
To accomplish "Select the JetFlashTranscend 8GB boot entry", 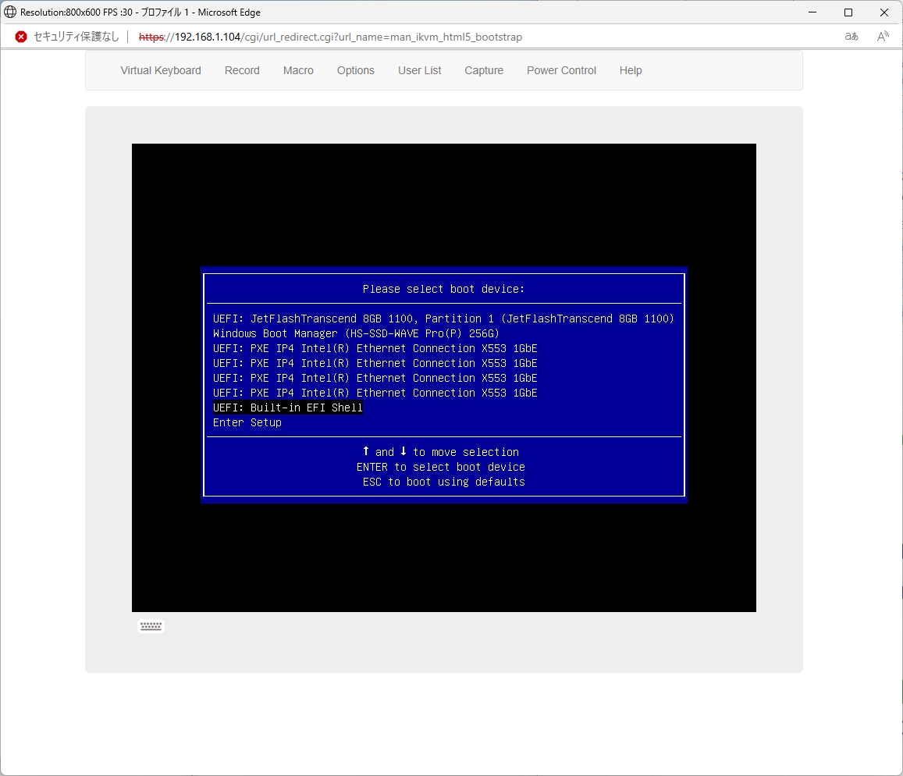I will 443,319.
